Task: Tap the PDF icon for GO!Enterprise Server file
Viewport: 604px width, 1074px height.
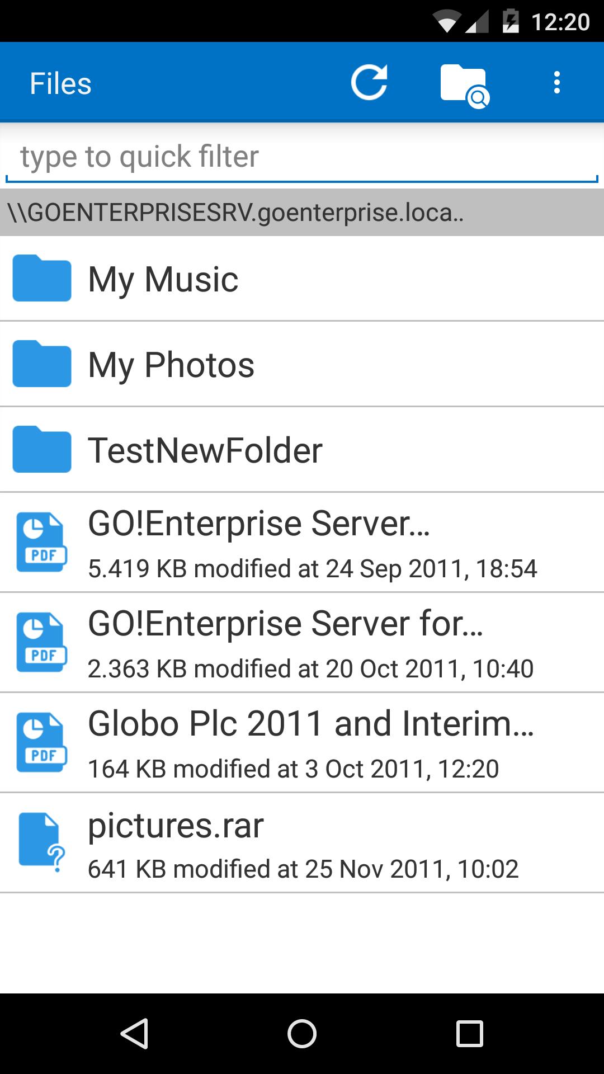Action: tap(41, 539)
